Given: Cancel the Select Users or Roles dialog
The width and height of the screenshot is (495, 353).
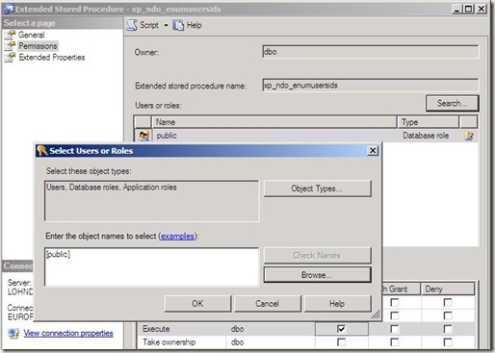Looking at the screenshot, I should 268,304.
